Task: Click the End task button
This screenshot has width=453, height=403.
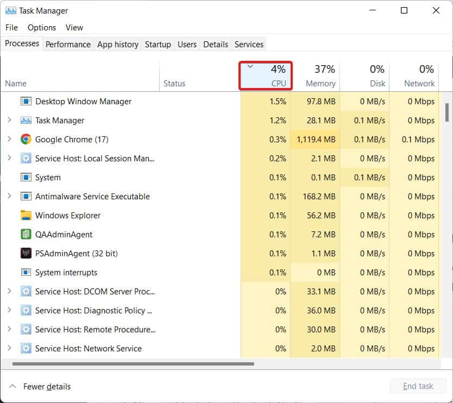Action: (x=418, y=386)
